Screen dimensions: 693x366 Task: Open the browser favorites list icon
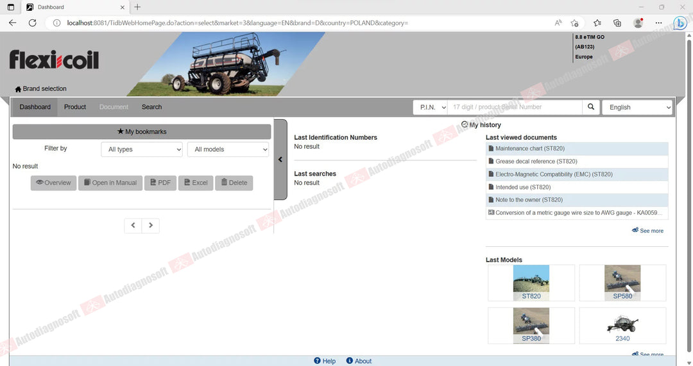[x=597, y=23]
